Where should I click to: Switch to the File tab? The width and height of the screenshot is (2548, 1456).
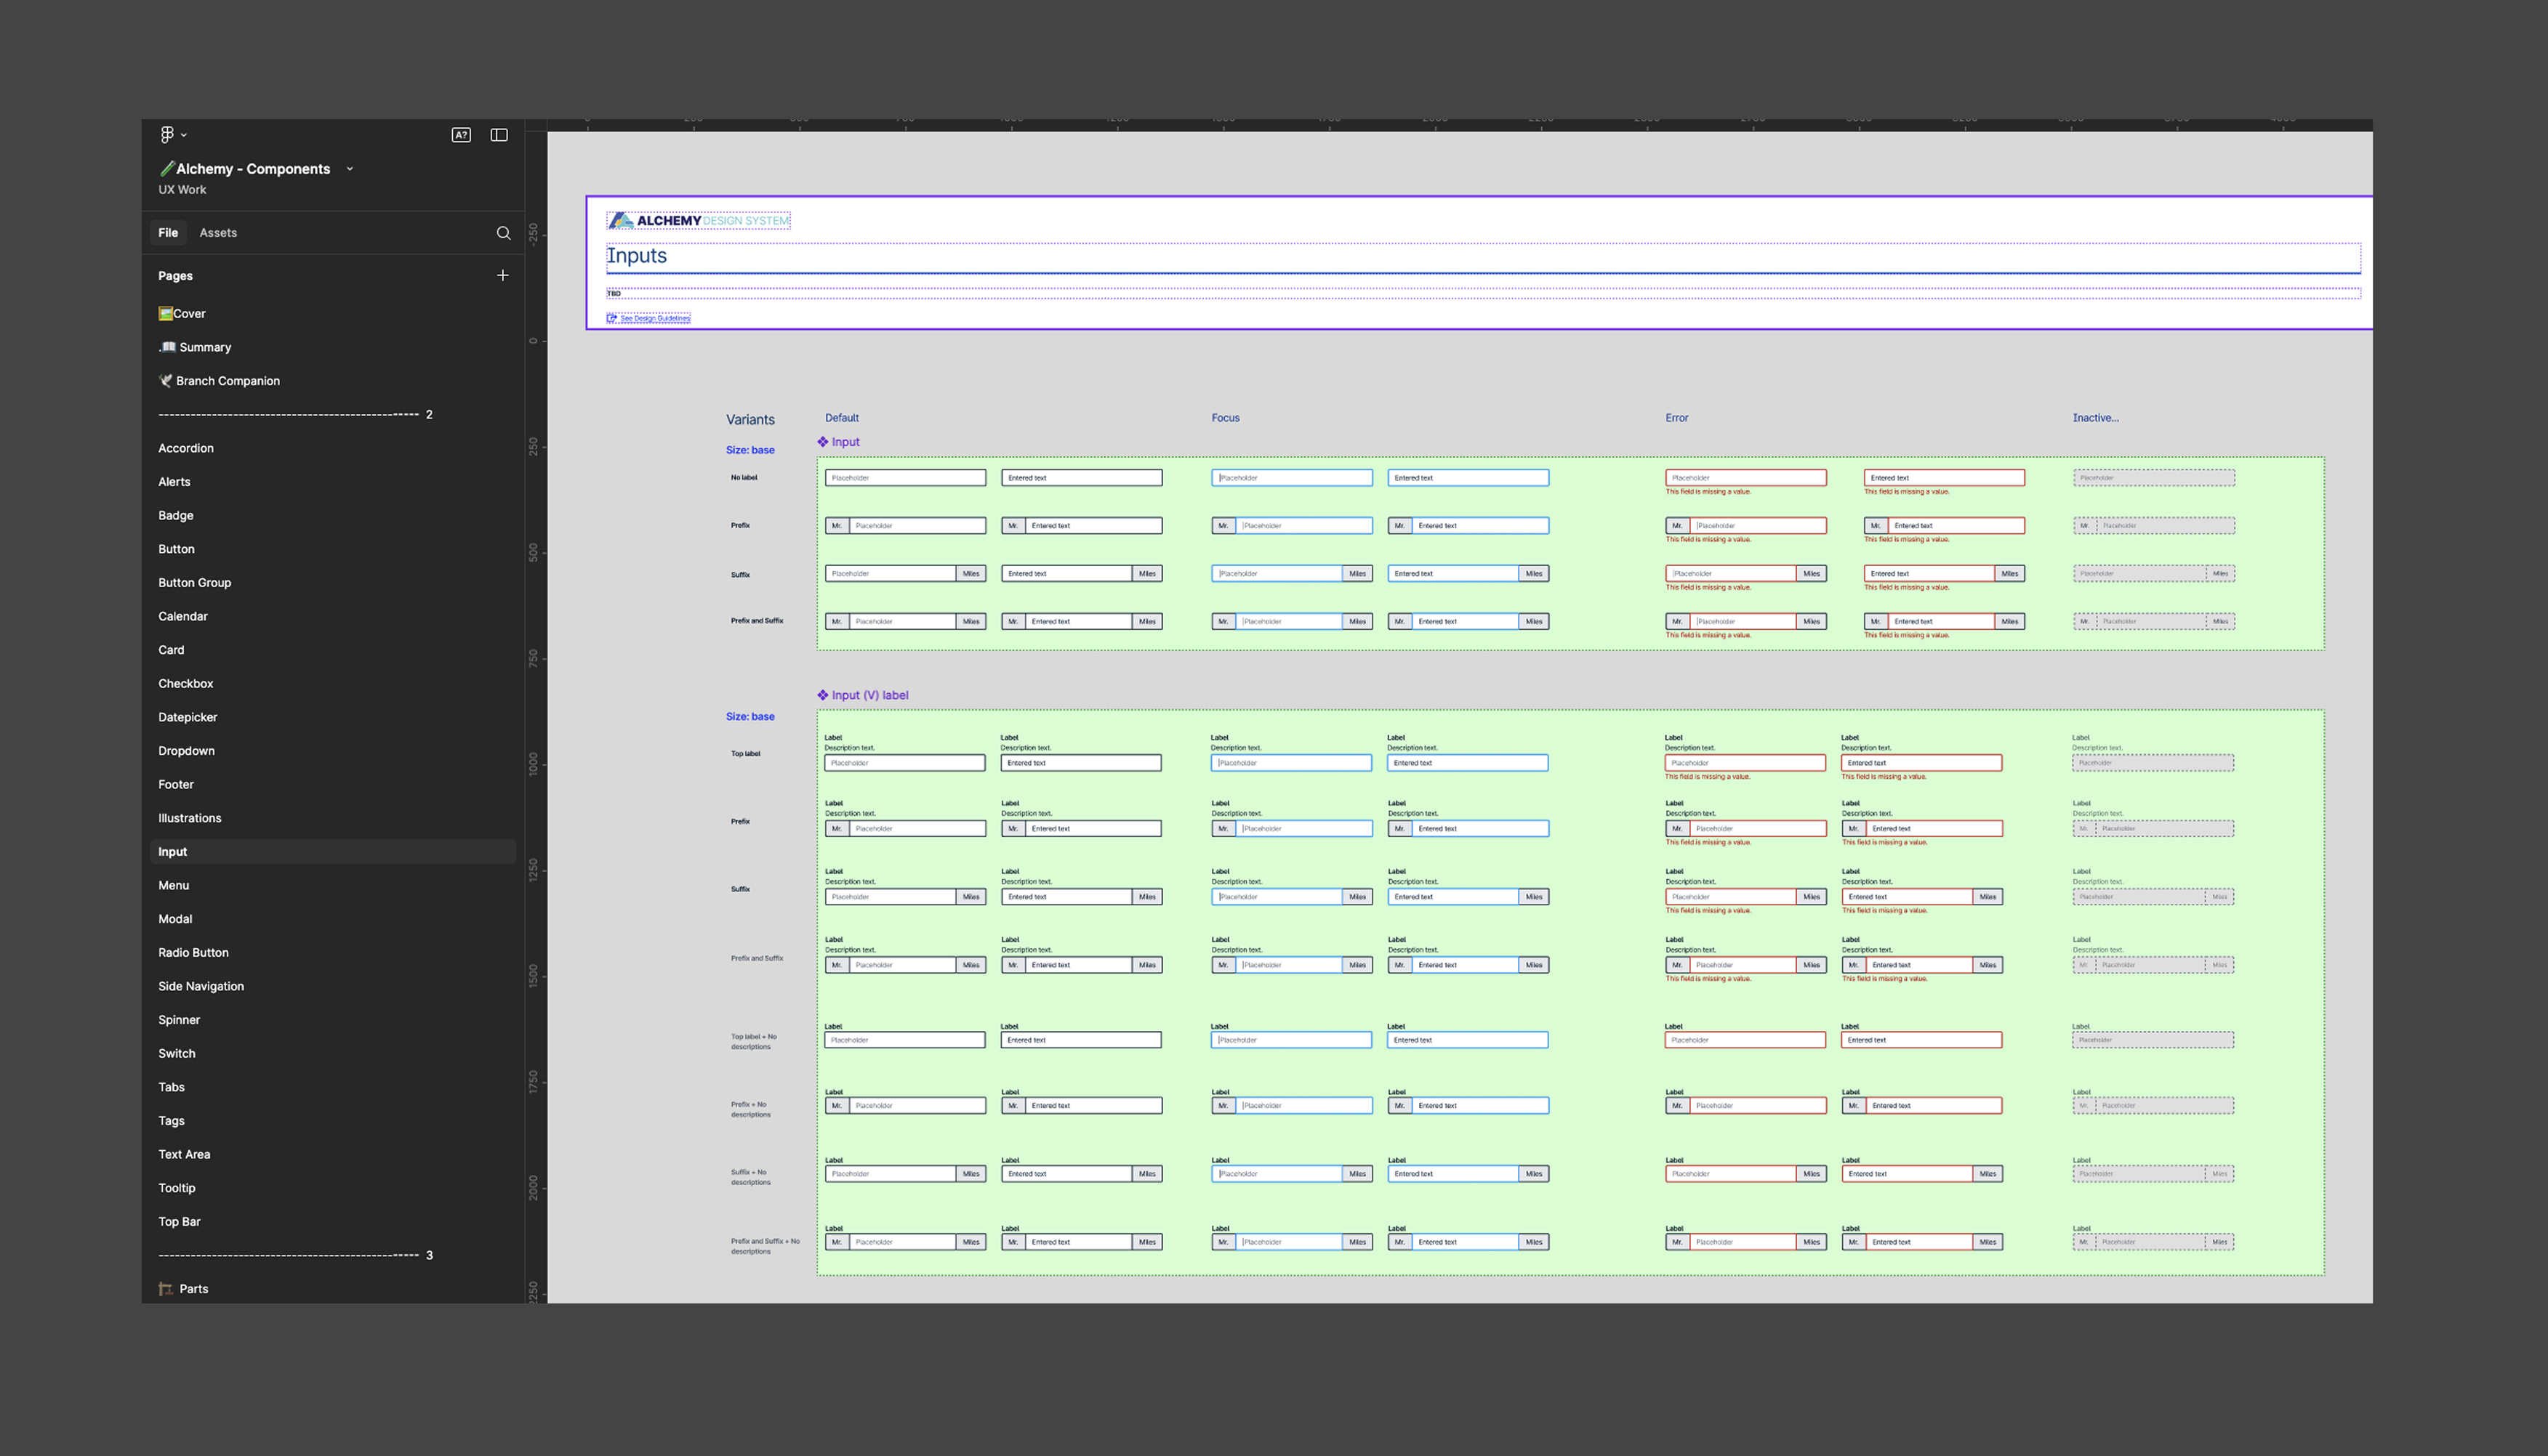(x=167, y=232)
